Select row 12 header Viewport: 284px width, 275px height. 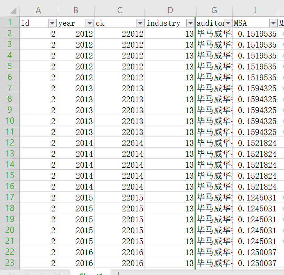[10, 142]
